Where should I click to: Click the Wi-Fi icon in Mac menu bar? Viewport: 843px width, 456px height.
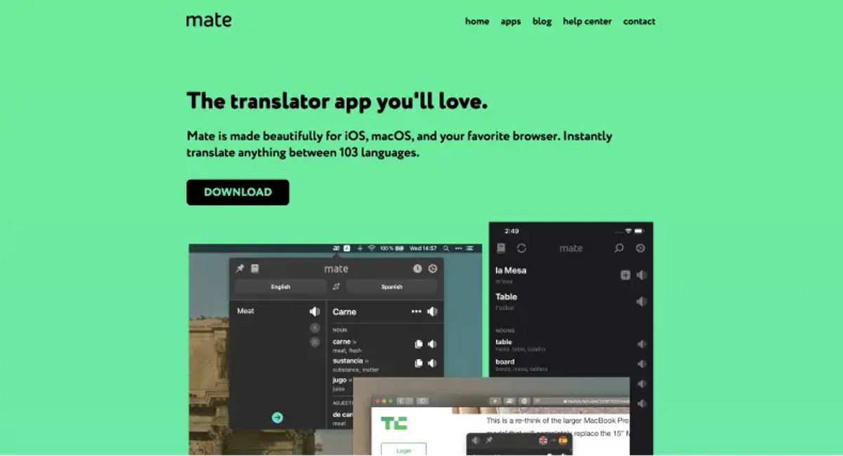[372, 248]
